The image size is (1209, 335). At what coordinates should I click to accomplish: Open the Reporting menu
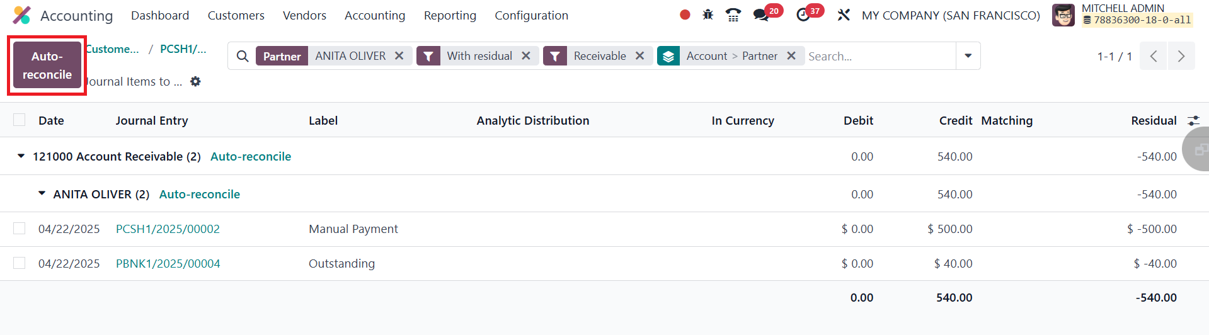pyautogui.click(x=450, y=15)
